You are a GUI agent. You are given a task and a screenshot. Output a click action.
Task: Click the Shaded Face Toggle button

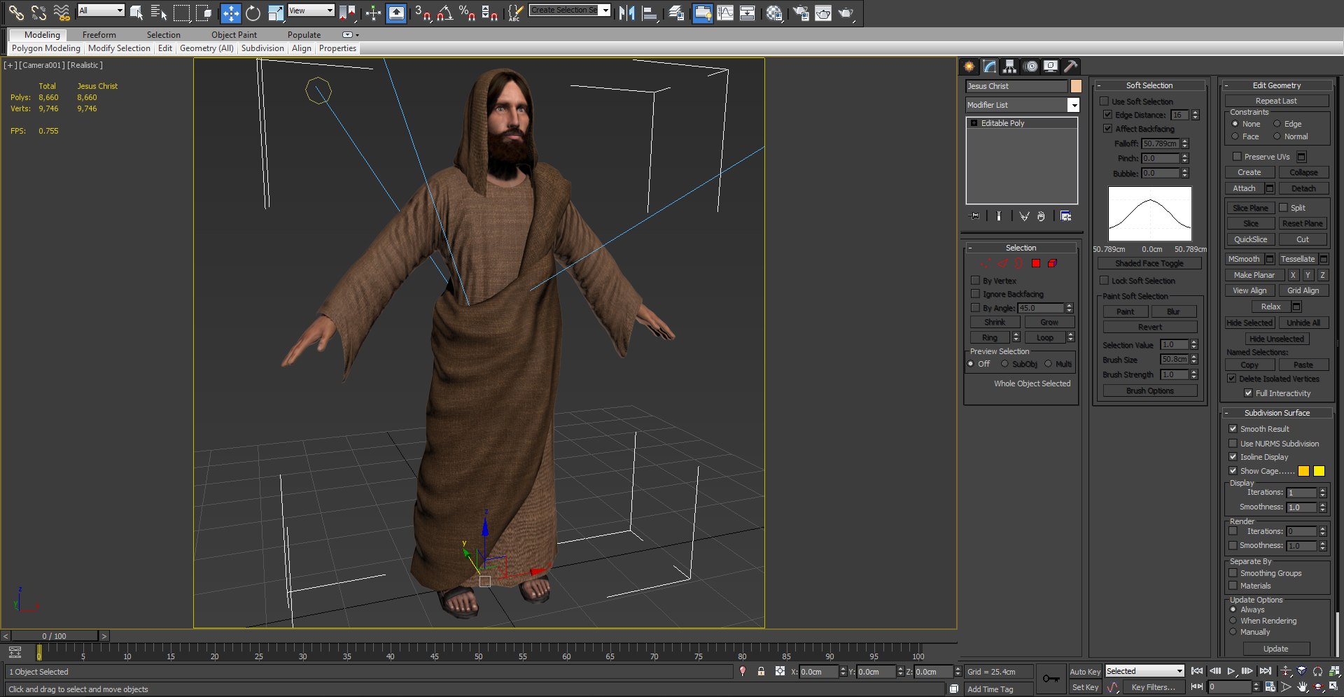tap(1149, 263)
